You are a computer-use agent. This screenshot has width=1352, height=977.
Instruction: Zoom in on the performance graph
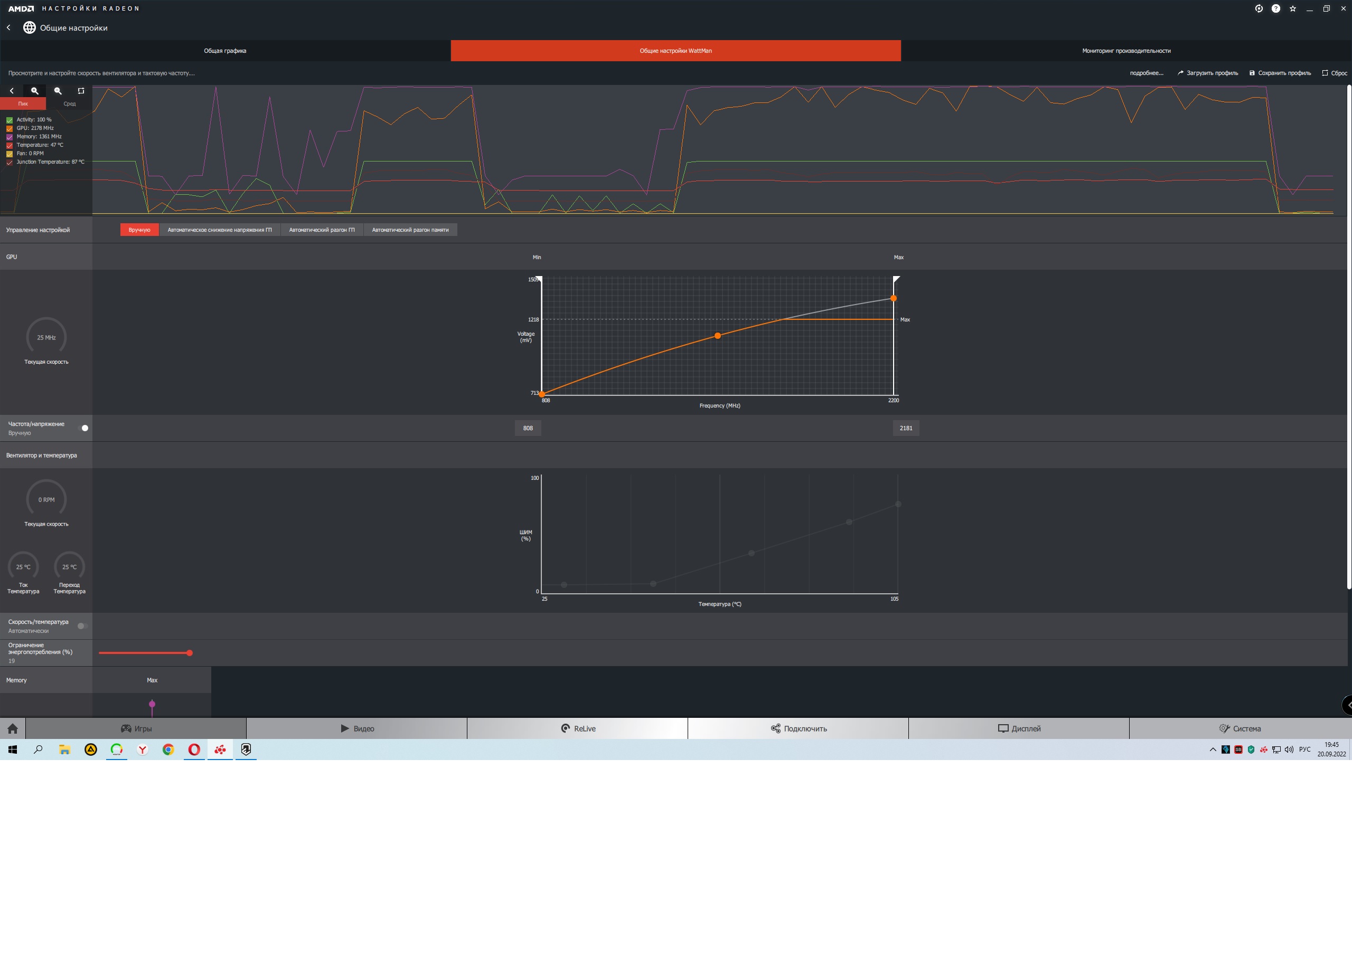[x=34, y=91]
